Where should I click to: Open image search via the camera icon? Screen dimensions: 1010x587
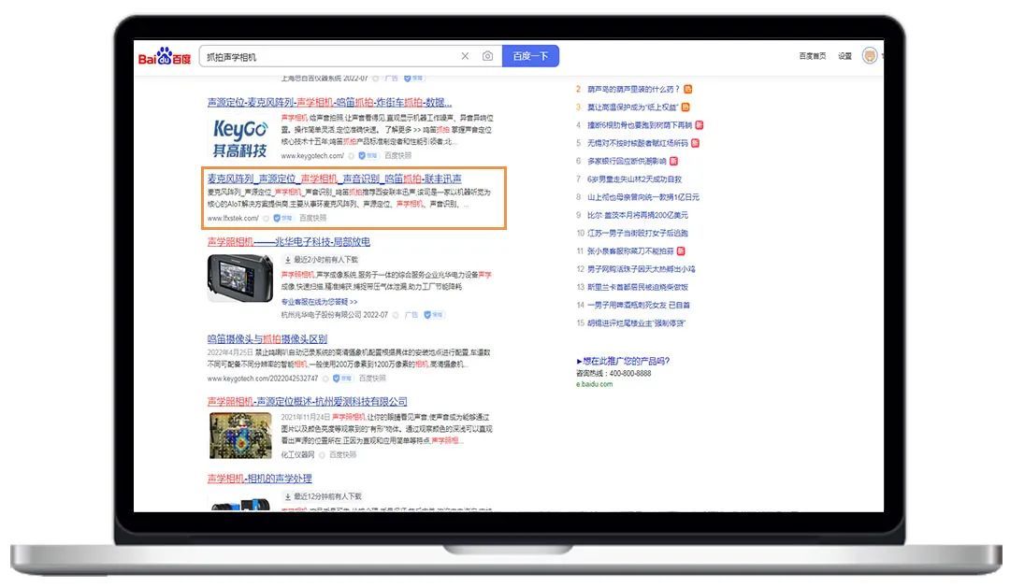[487, 56]
